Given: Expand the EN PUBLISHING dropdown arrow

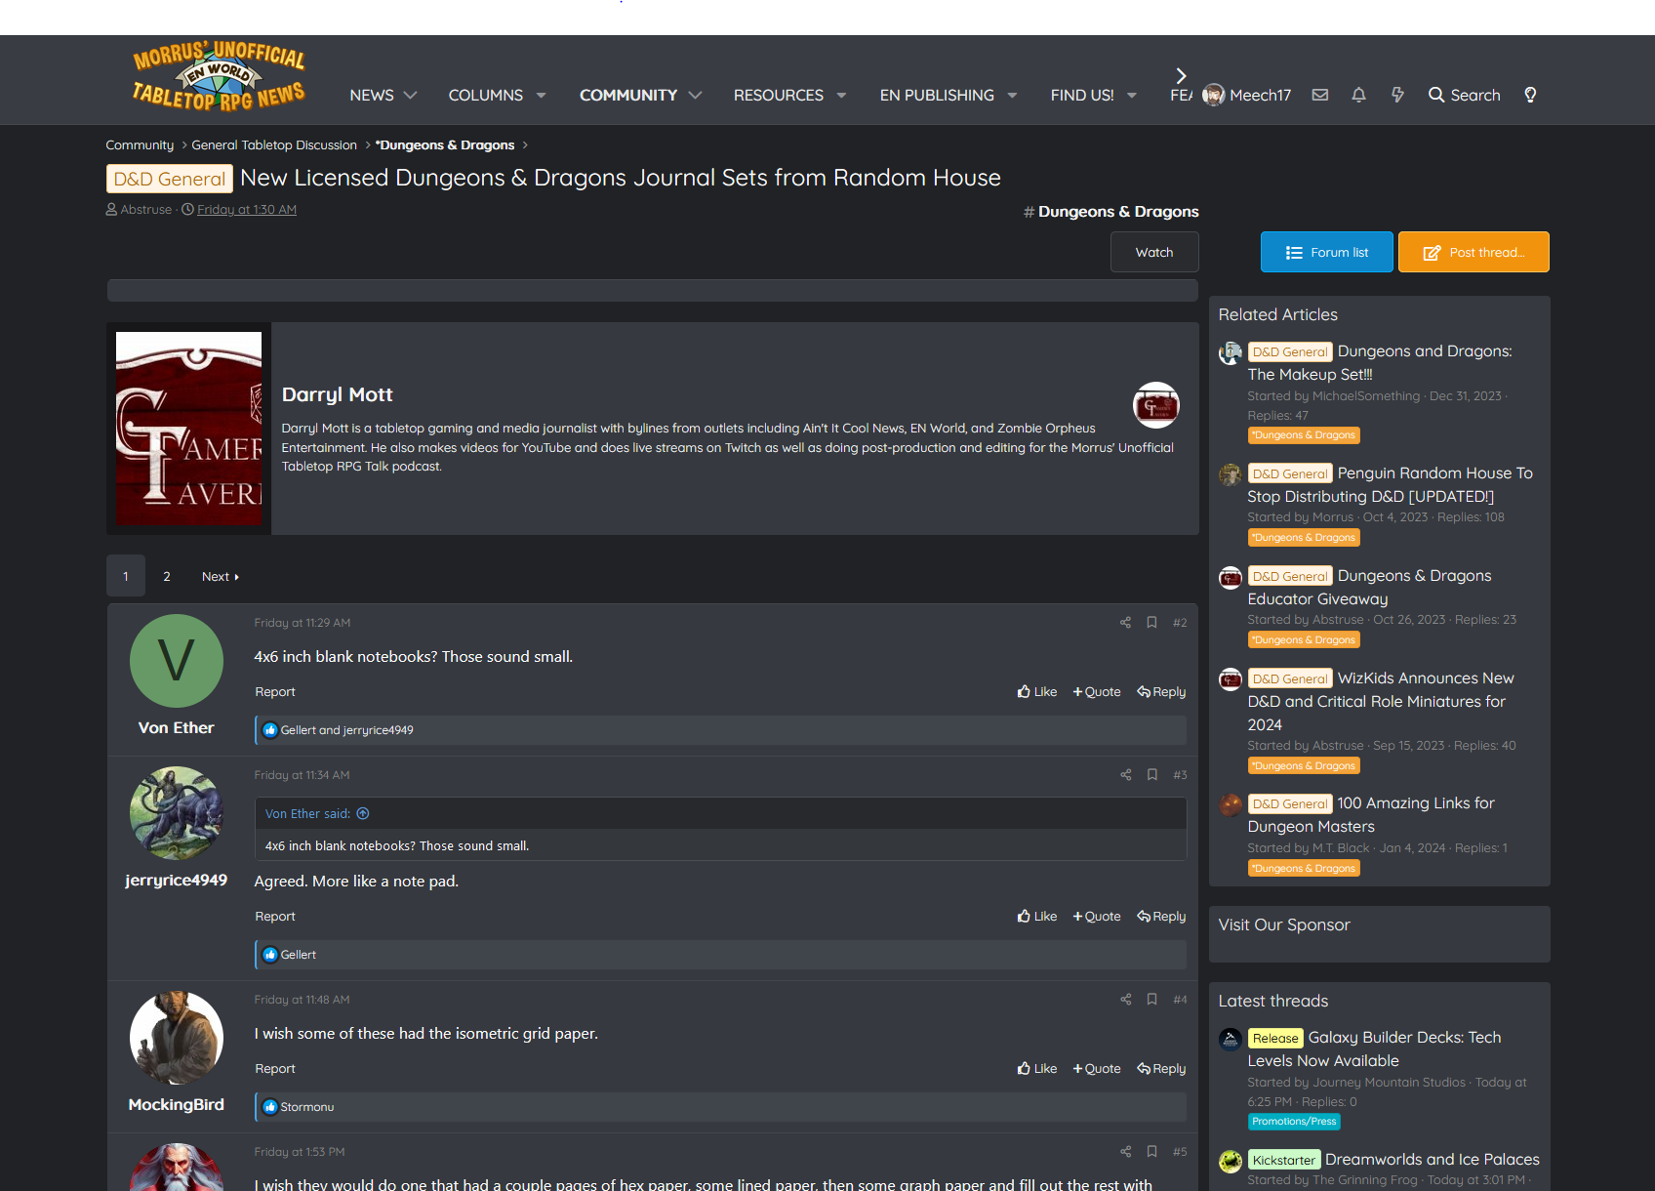Looking at the screenshot, I should (x=1012, y=96).
